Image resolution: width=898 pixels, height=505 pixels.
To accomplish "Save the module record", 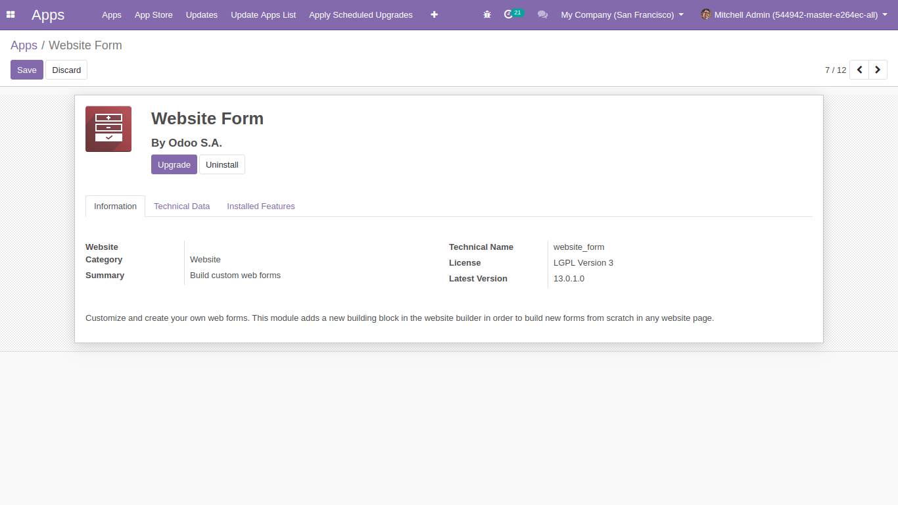I will pos(27,70).
